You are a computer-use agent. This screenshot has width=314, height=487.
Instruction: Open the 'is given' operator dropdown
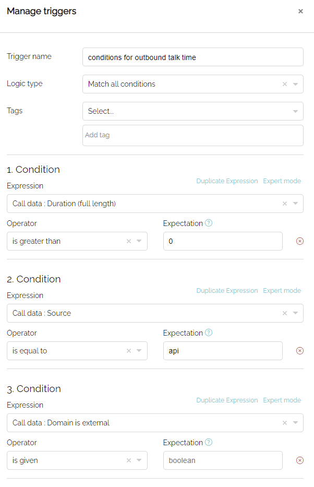point(139,460)
